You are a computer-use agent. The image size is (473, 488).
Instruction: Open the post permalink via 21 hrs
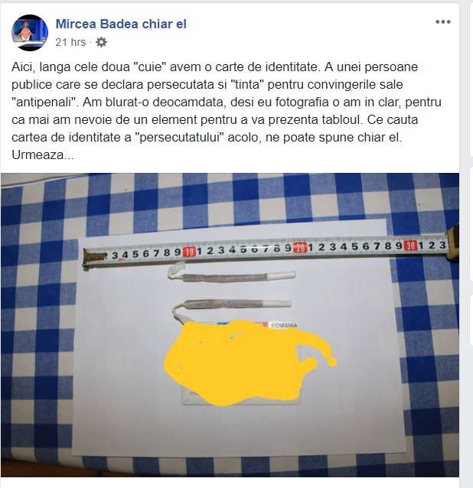[70, 42]
